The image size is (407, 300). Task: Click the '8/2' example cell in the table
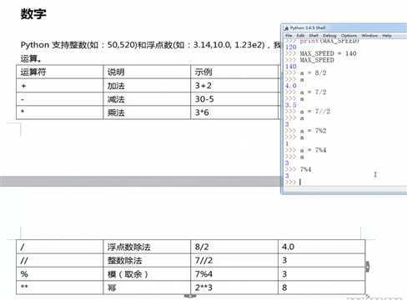pyautogui.click(x=234, y=247)
